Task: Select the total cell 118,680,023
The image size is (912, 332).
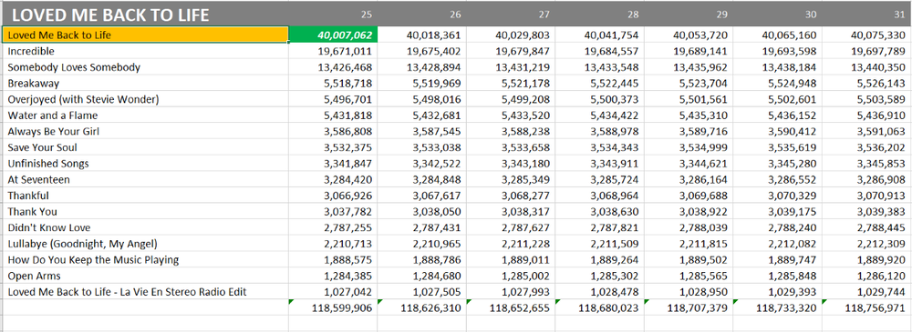Action: tap(599, 307)
